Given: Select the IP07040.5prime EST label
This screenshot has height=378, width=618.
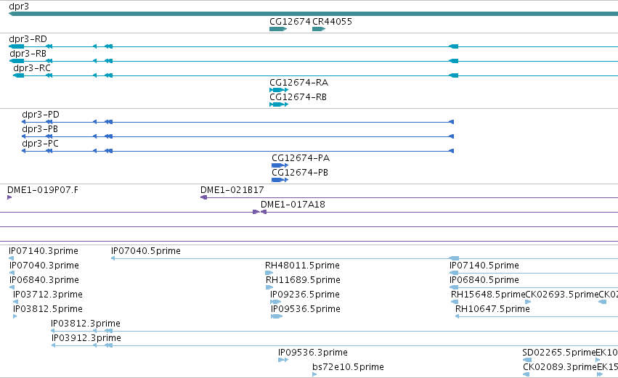Looking at the screenshot, I should tap(146, 251).
